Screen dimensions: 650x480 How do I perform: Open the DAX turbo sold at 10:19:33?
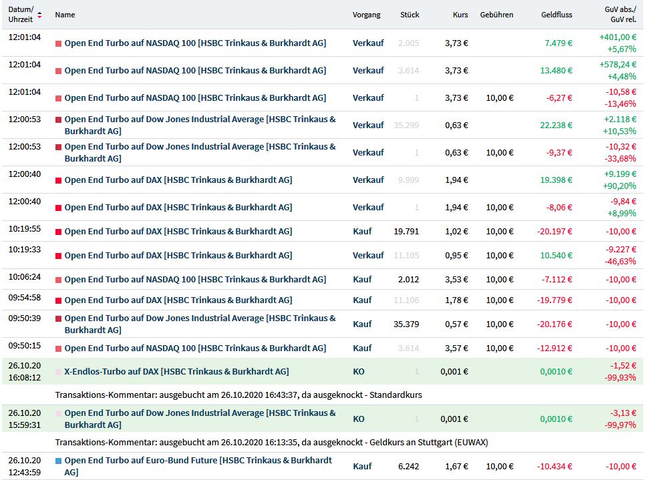(178, 255)
